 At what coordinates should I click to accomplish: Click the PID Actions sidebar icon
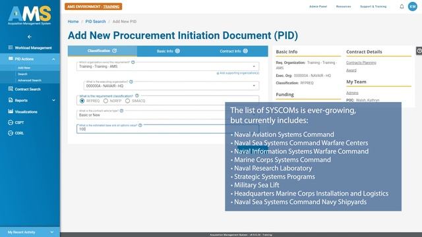(x=11, y=59)
